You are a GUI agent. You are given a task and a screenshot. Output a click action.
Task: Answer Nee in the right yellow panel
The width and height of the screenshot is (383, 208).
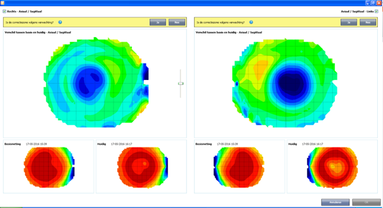pos(368,22)
